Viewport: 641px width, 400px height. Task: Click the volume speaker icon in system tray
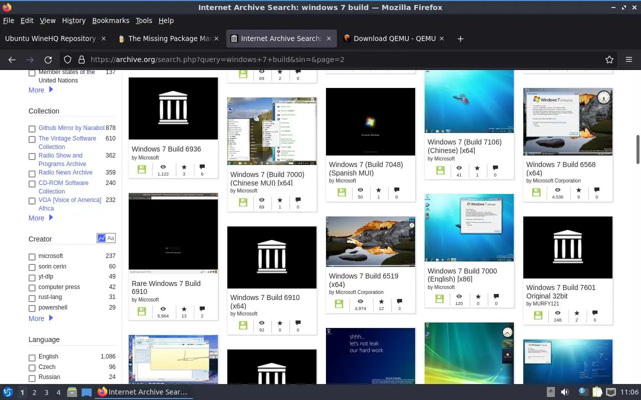[565, 392]
